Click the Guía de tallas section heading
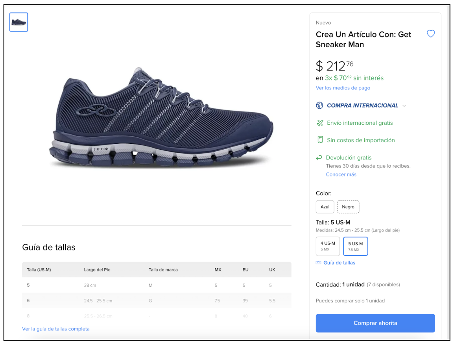The image size is (454, 345). point(49,247)
